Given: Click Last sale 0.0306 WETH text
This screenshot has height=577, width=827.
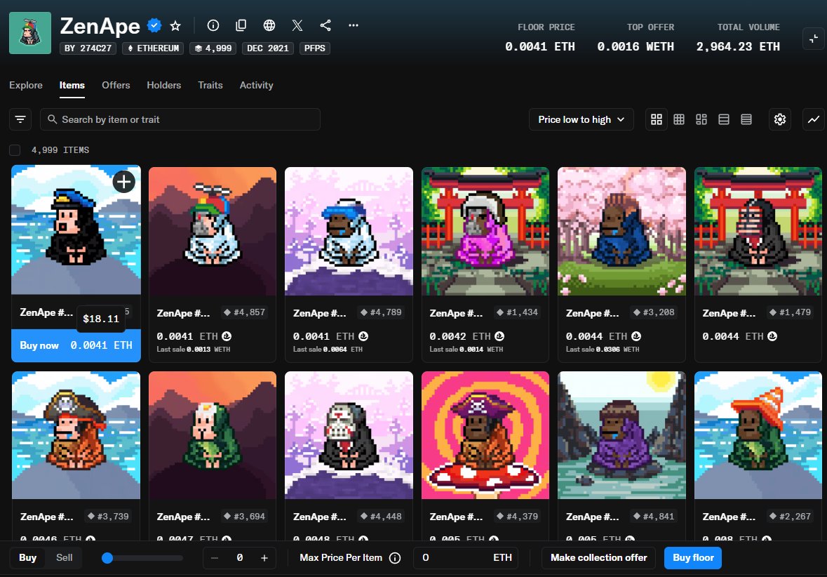Looking at the screenshot, I should [603, 350].
